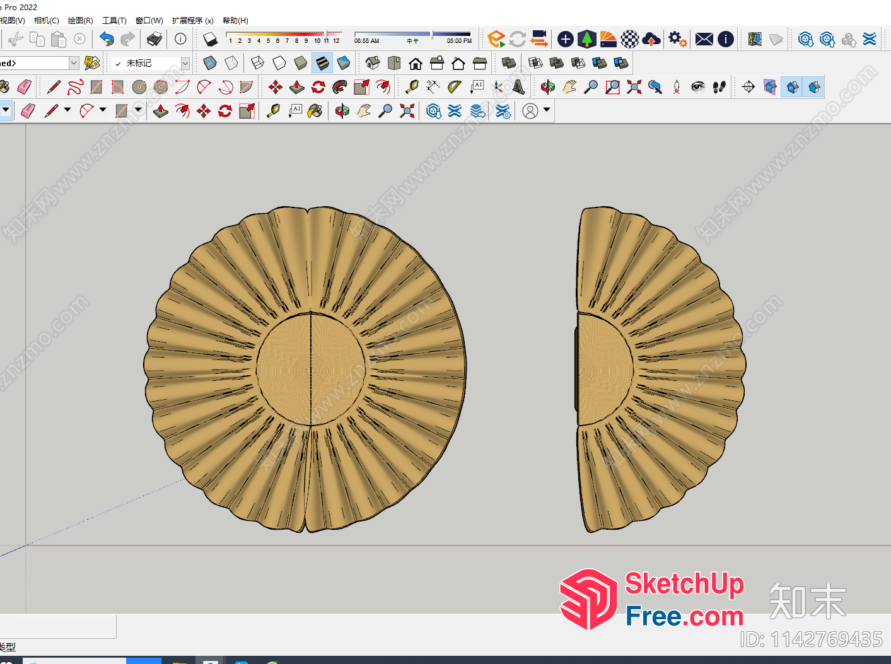Select Rotated Rectangle tool

click(x=117, y=87)
